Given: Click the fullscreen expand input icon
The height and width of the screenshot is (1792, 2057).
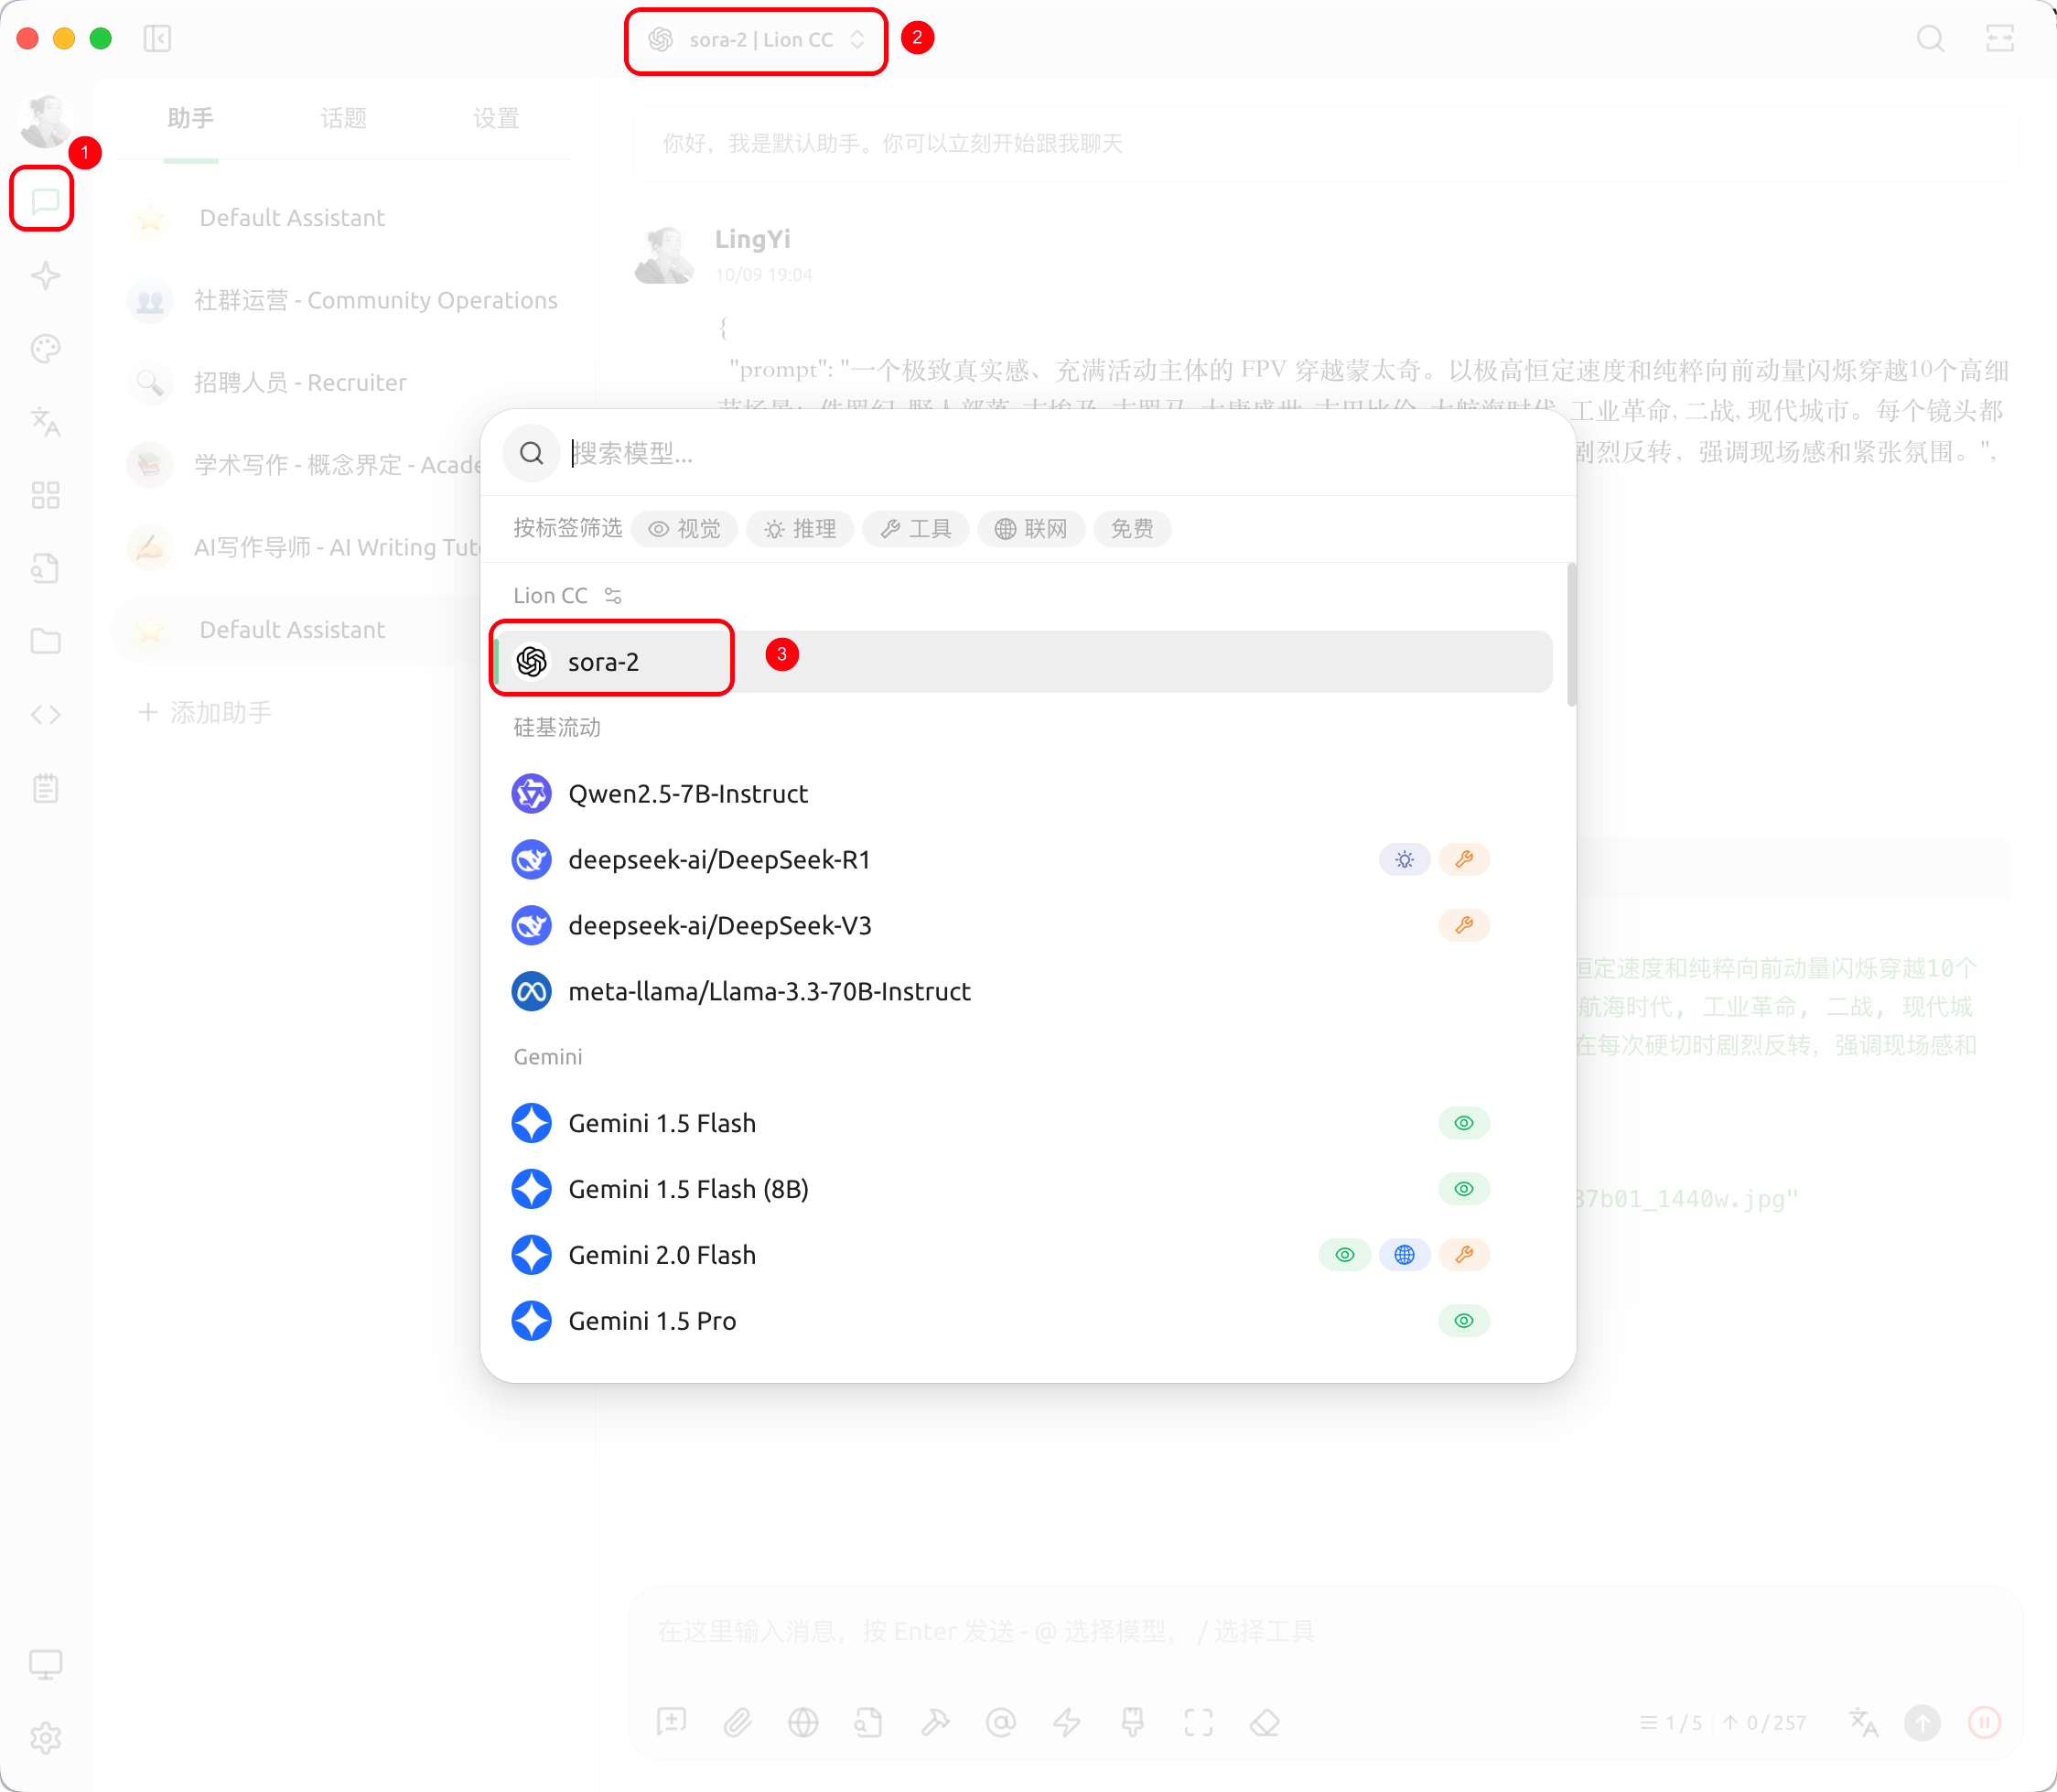Looking at the screenshot, I should (x=1198, y=1722).
